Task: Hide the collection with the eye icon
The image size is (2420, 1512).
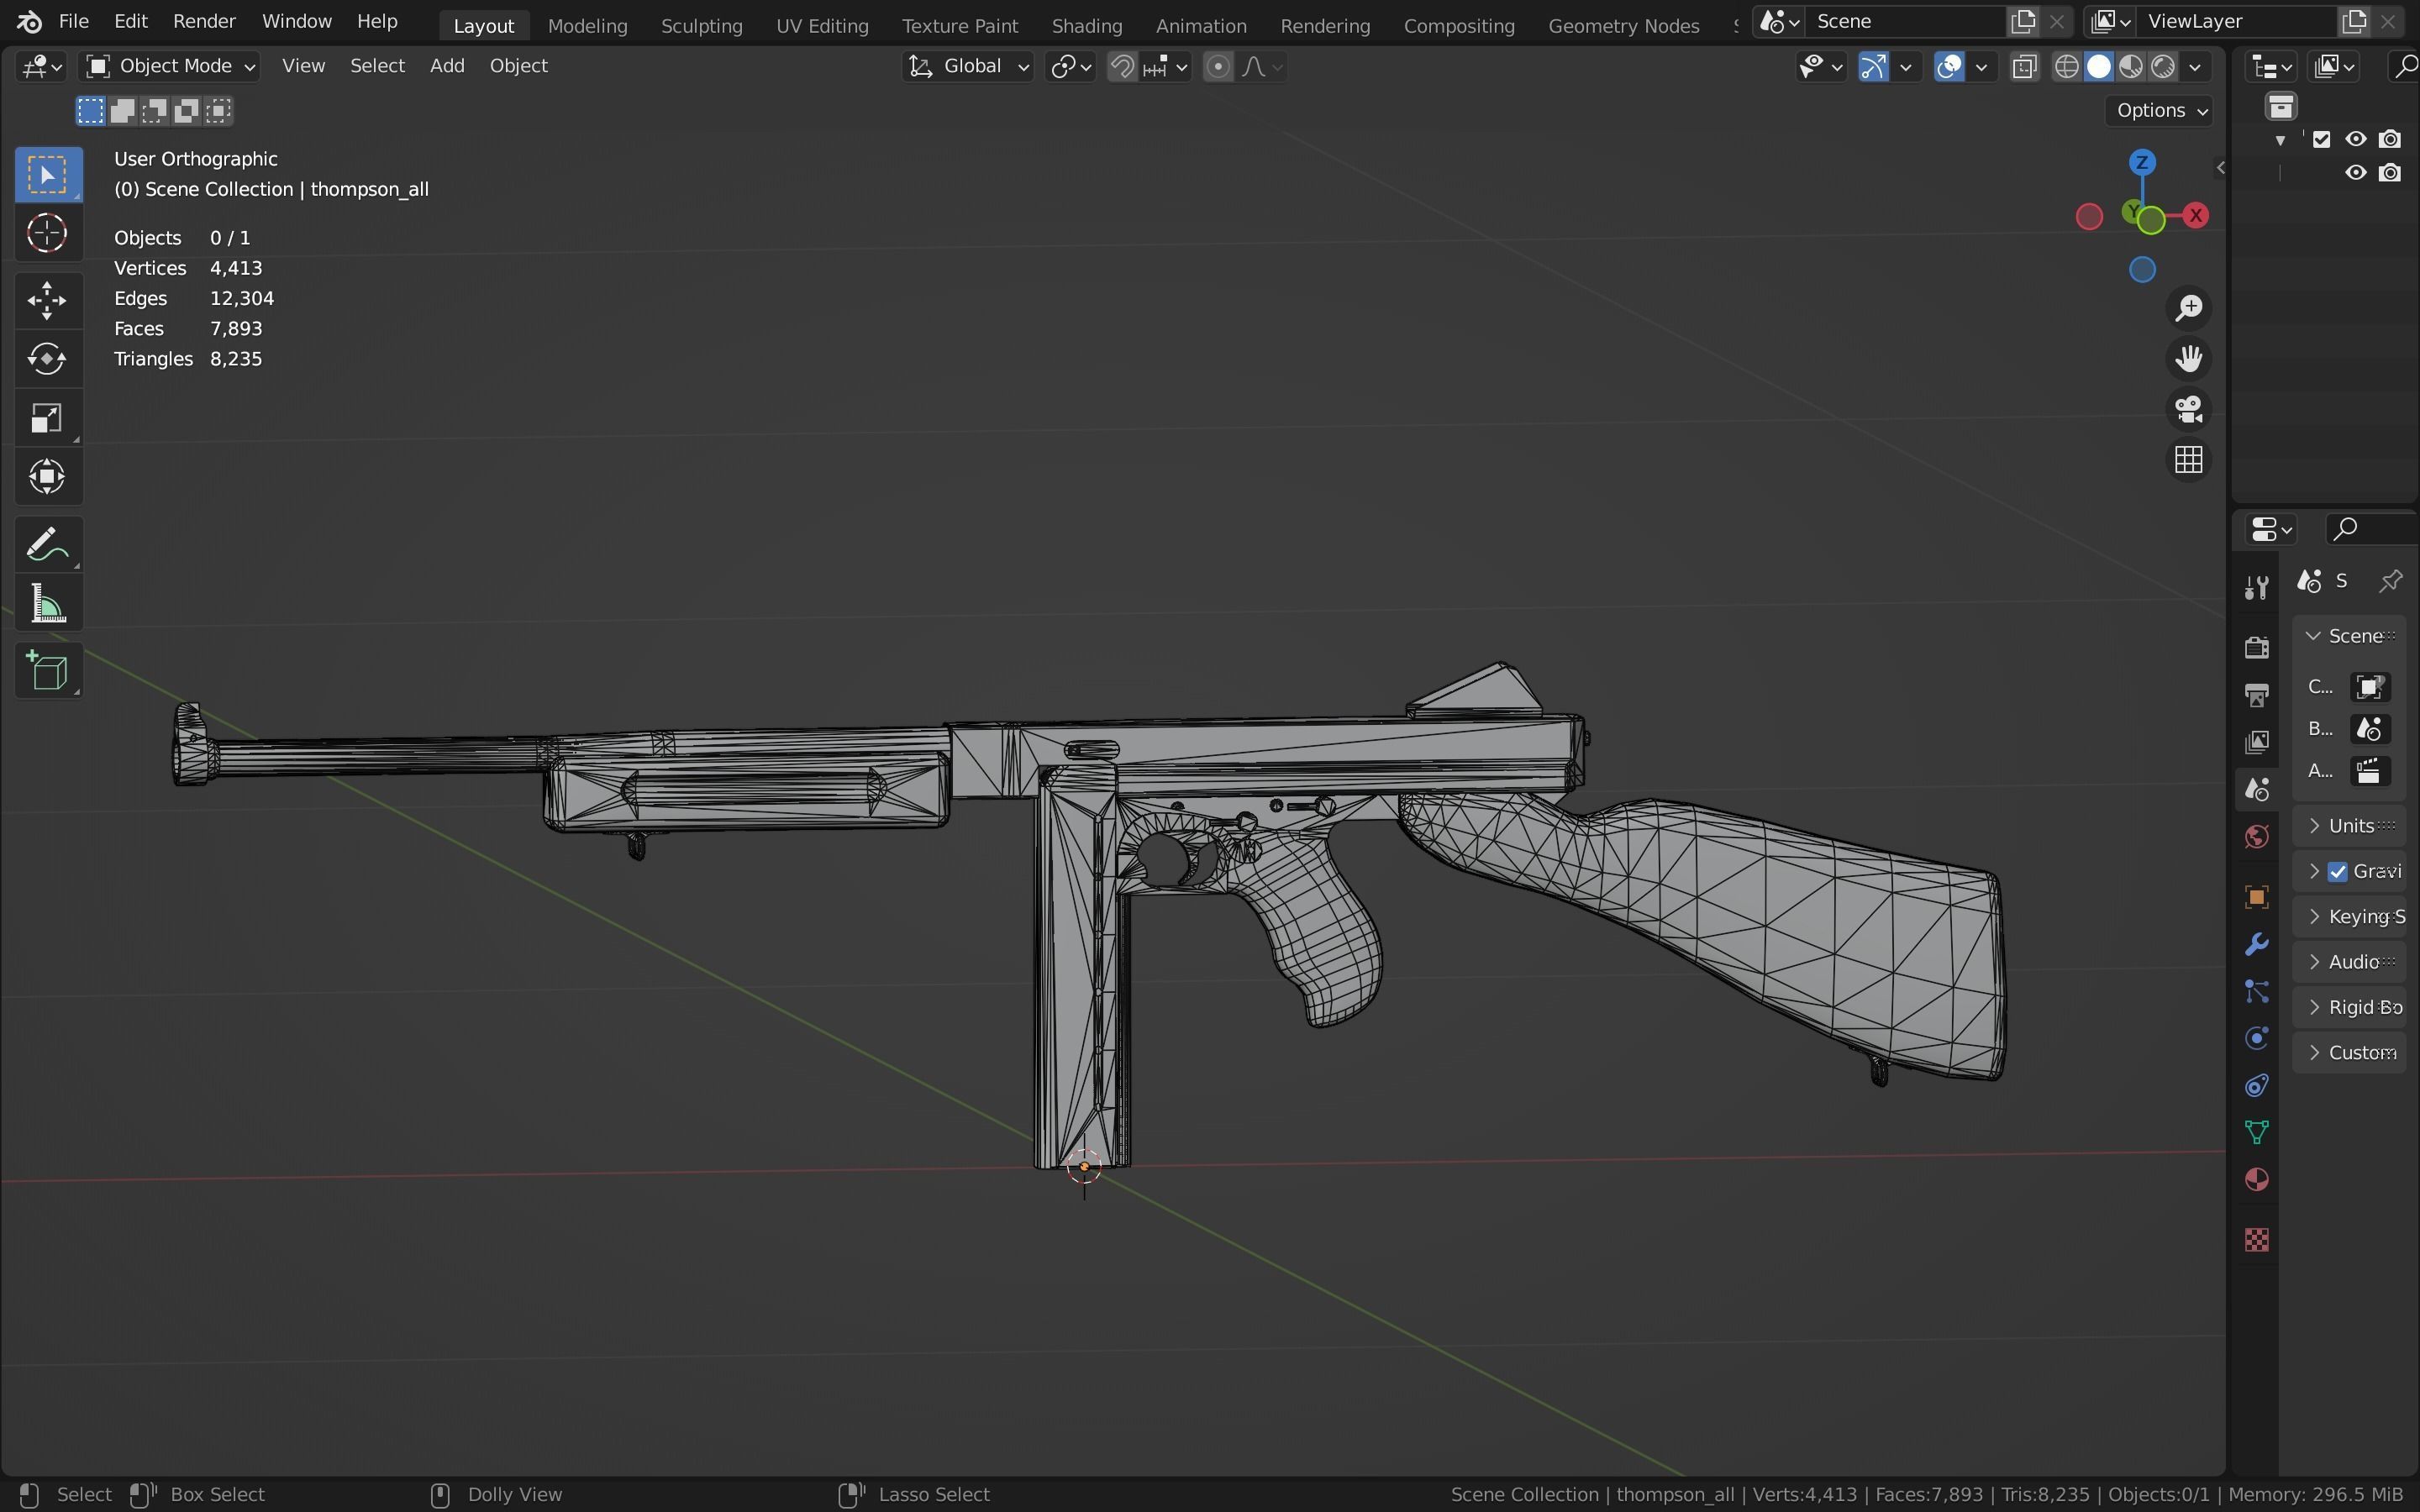Action: pos(2356,139)
